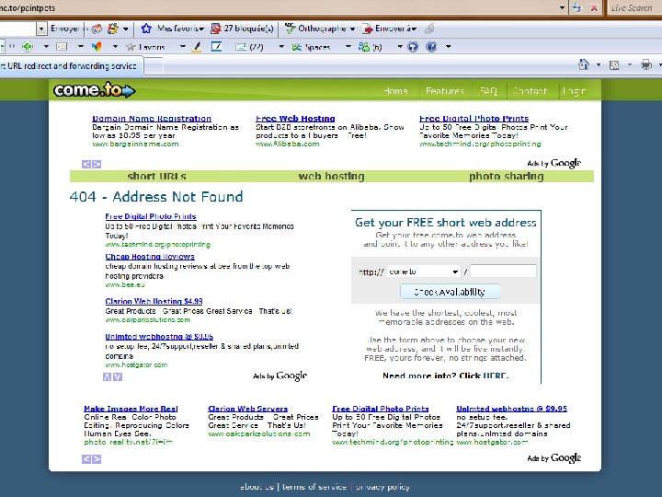Screen dimensions: 662x497
Task: Open the Make Images More Real link
Action: (131, 409)
